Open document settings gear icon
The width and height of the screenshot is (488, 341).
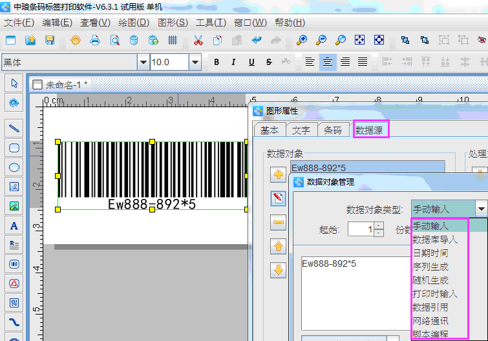pyautogui.click(x=76, y=40)
